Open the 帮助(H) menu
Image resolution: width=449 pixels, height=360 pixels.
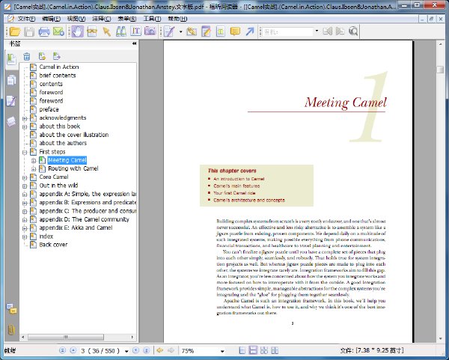click(x=177, y=19)
